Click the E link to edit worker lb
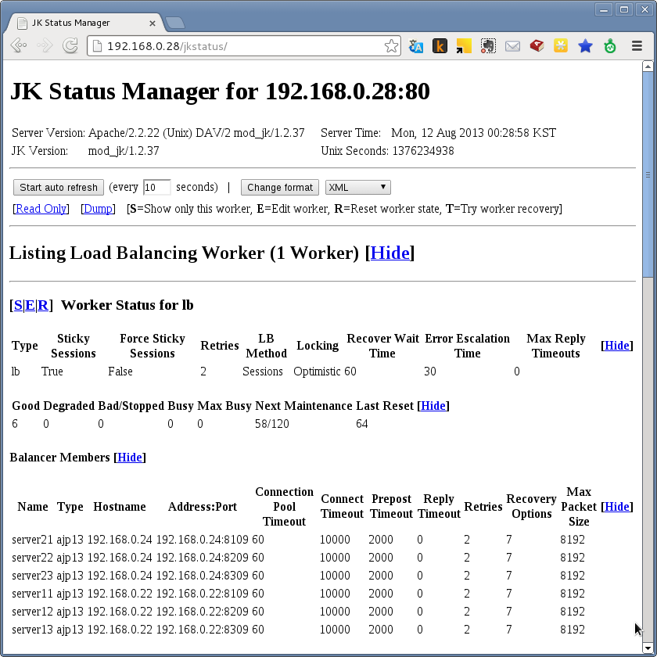Image resolution: width=657 pixels, height=657 pixels. click(x=30, y=305)
